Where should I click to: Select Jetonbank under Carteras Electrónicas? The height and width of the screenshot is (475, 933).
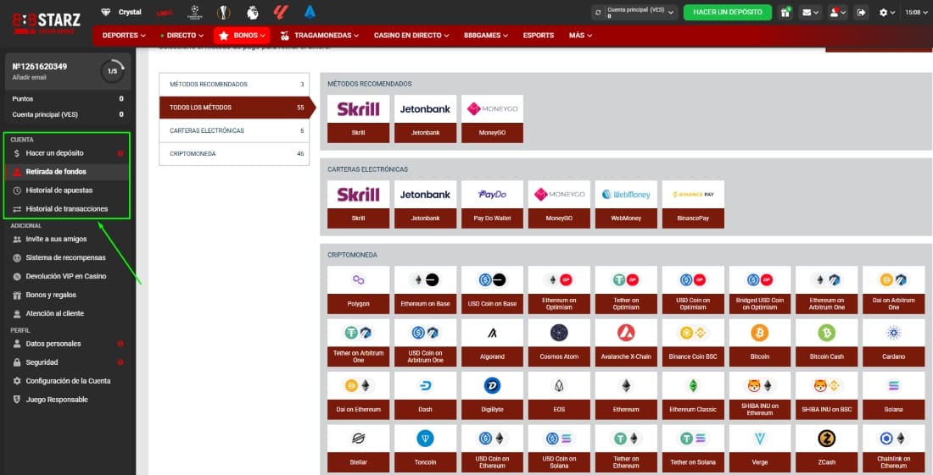click(425, 204)
